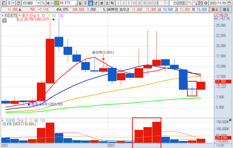The height and width of the screenshot is (148, 233).
Task: Click the panel toggle icon at toolbar start
Action: [x=4, y=3]
